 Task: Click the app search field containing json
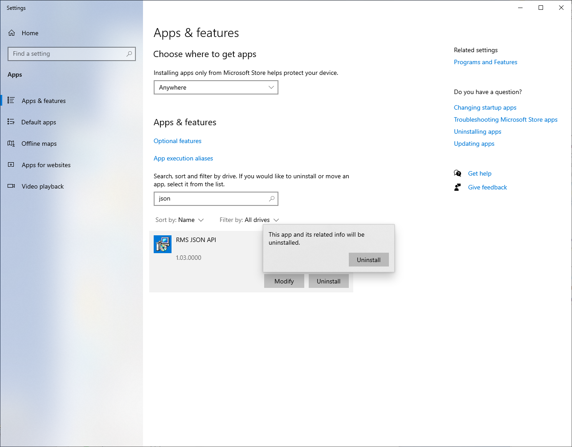[216, 199]
